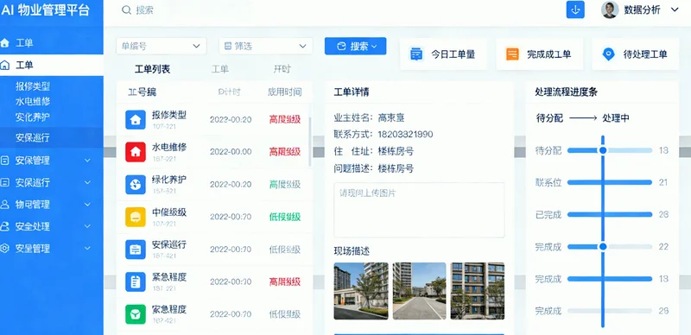Click the 紧急程度 clipboard icon
The height and width of the screenshot is (335, 691).
pos(136,281)
